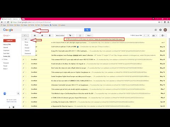This screenshot has width=170, height=127.
Task: Click the browser forward arrow
Action: [5, 22]
